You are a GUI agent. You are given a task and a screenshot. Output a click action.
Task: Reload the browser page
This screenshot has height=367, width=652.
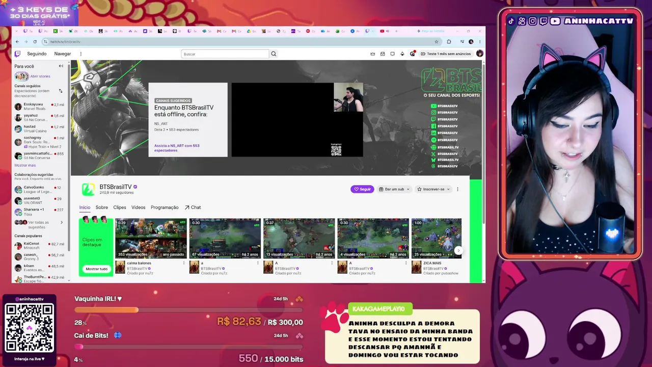[35, 42]
